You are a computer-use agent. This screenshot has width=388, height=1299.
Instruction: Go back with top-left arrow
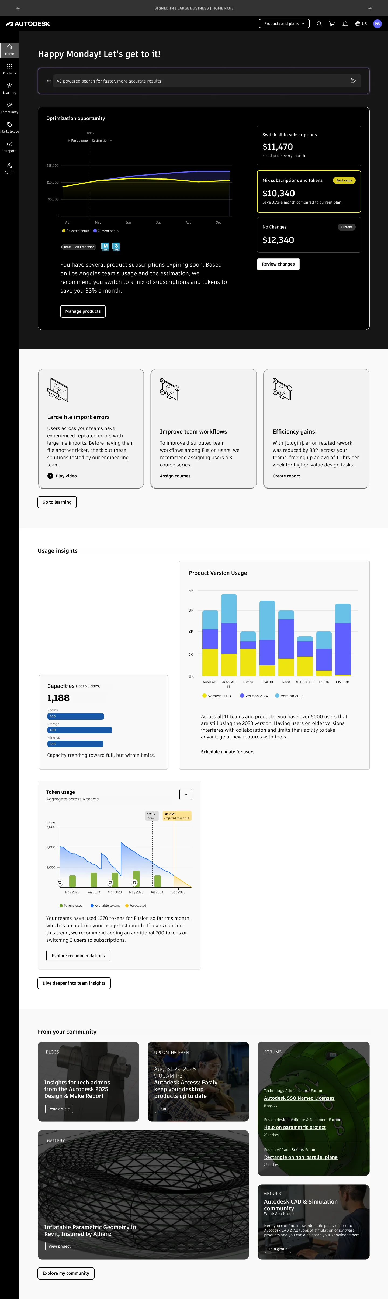point(18,8)
